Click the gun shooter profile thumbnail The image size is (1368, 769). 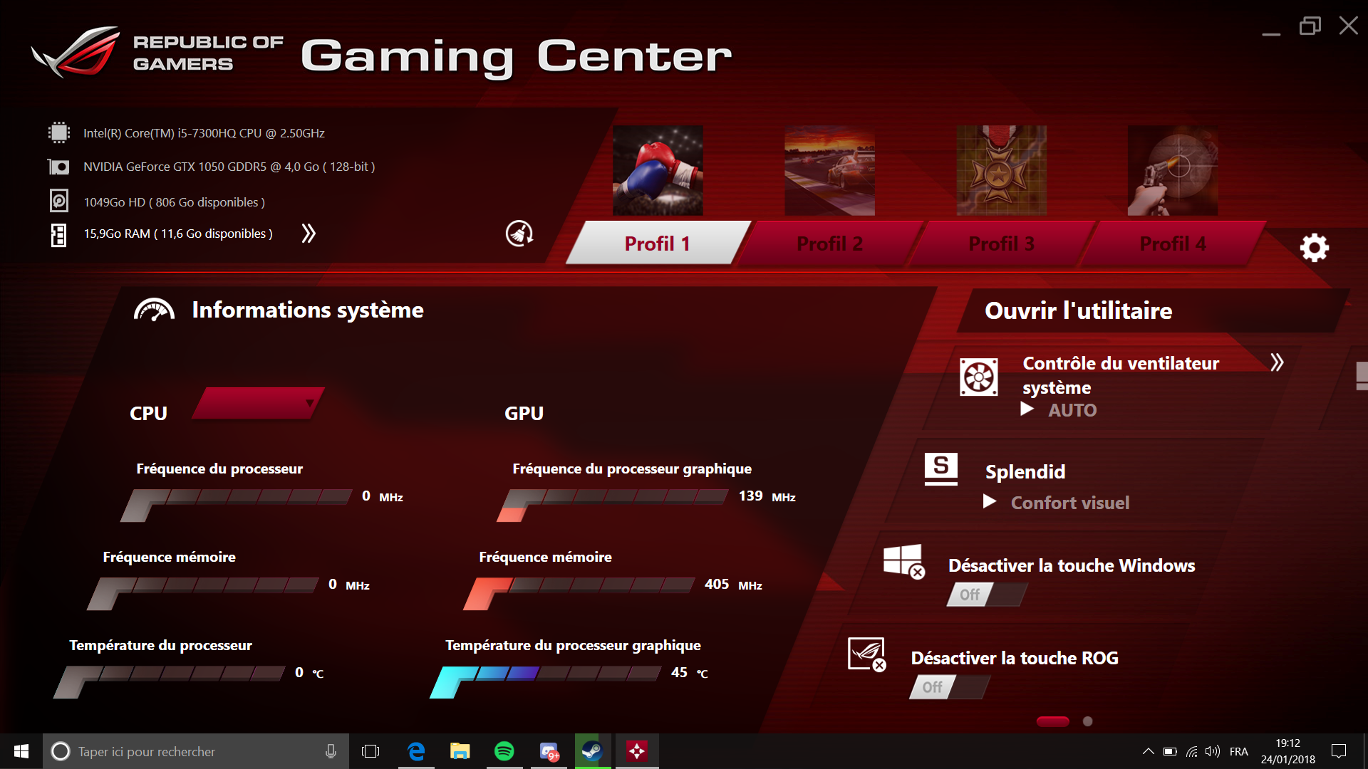coord(1173,170)
